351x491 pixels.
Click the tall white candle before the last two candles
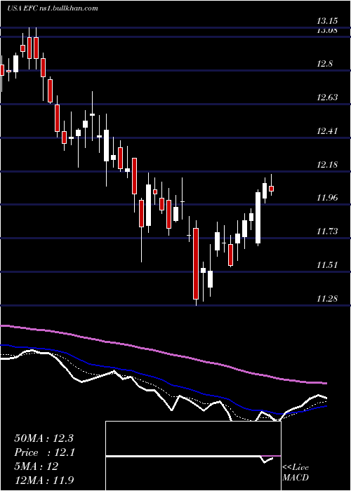coord(258,217)
